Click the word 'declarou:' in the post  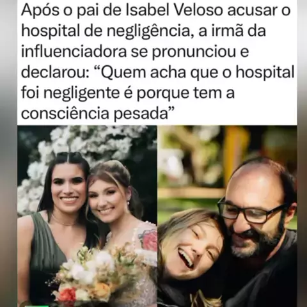point(55,72)
